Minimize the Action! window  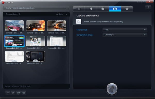[x=144, y=2]
